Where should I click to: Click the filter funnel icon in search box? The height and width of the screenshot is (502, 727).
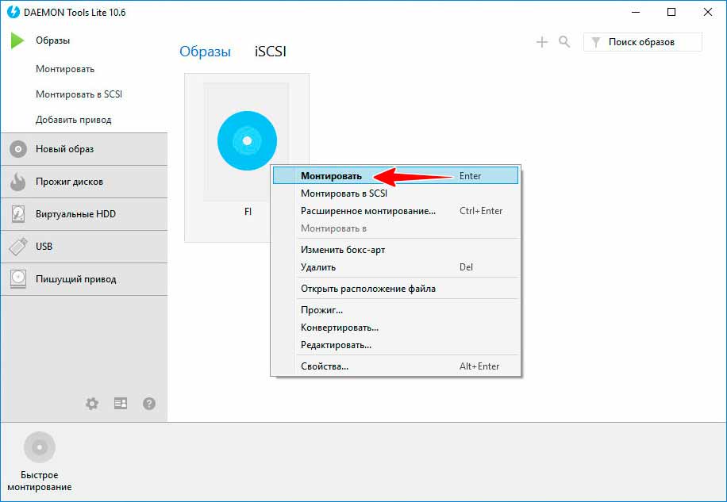[596, 42]
